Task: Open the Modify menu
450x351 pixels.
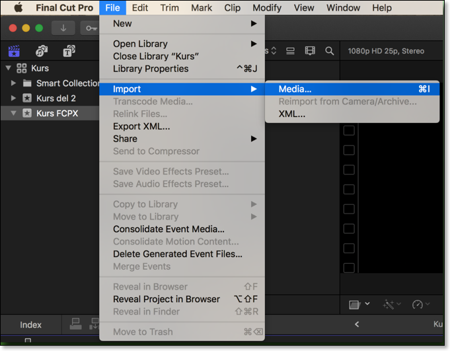Action: click(267, 8)
